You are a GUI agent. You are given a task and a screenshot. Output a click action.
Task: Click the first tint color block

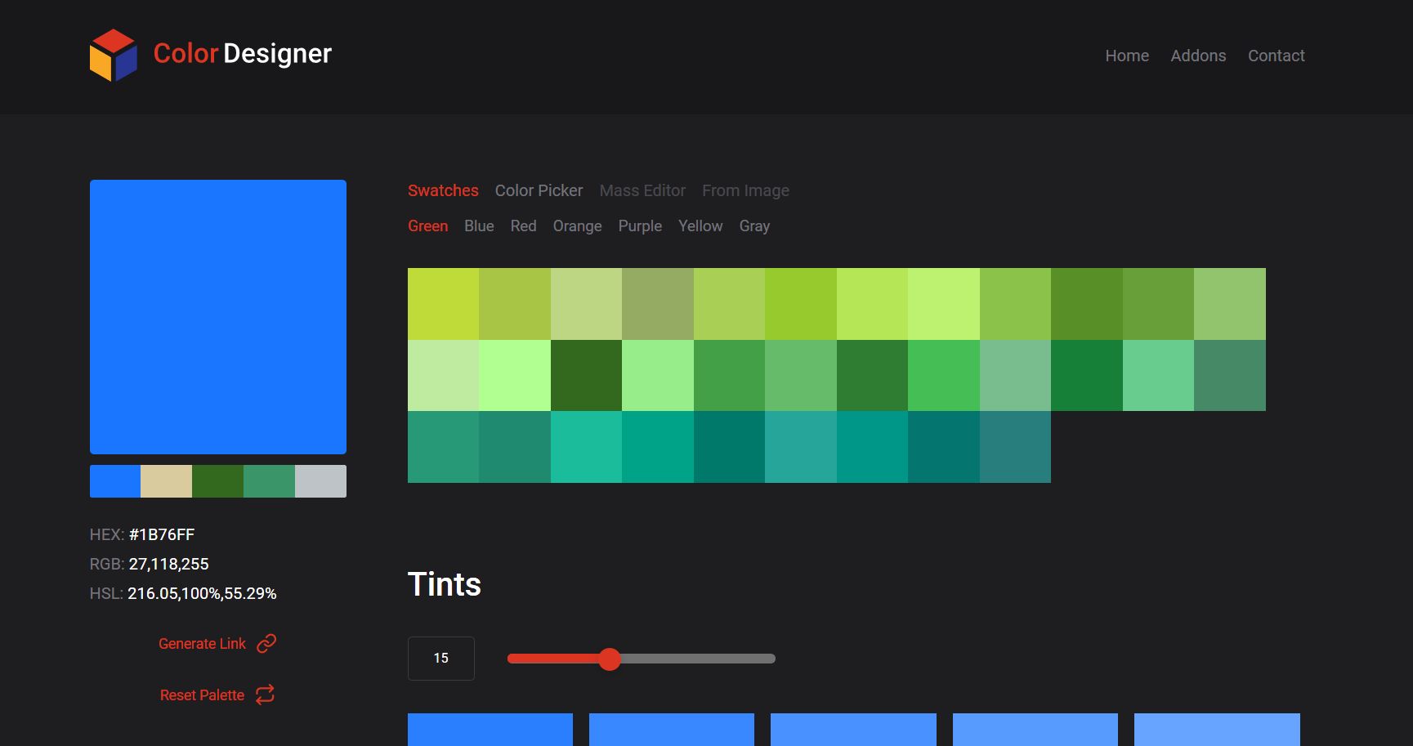pyautogui.click(x=490, y=730)
